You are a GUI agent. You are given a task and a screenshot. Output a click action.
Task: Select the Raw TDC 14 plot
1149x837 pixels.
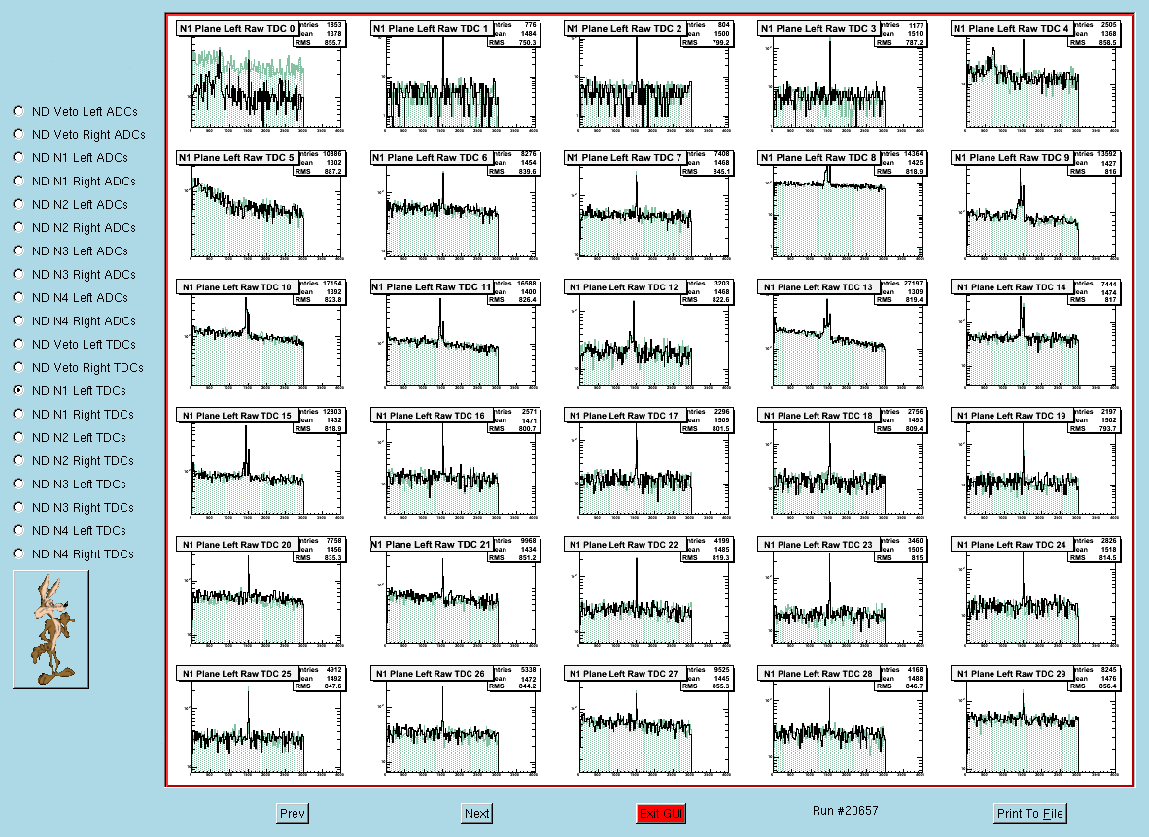click(x=1035, y=335)
